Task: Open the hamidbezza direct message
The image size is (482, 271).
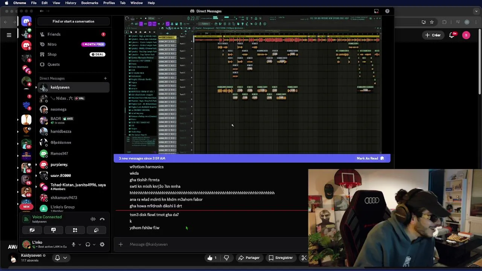Action: tap(73, 131)
